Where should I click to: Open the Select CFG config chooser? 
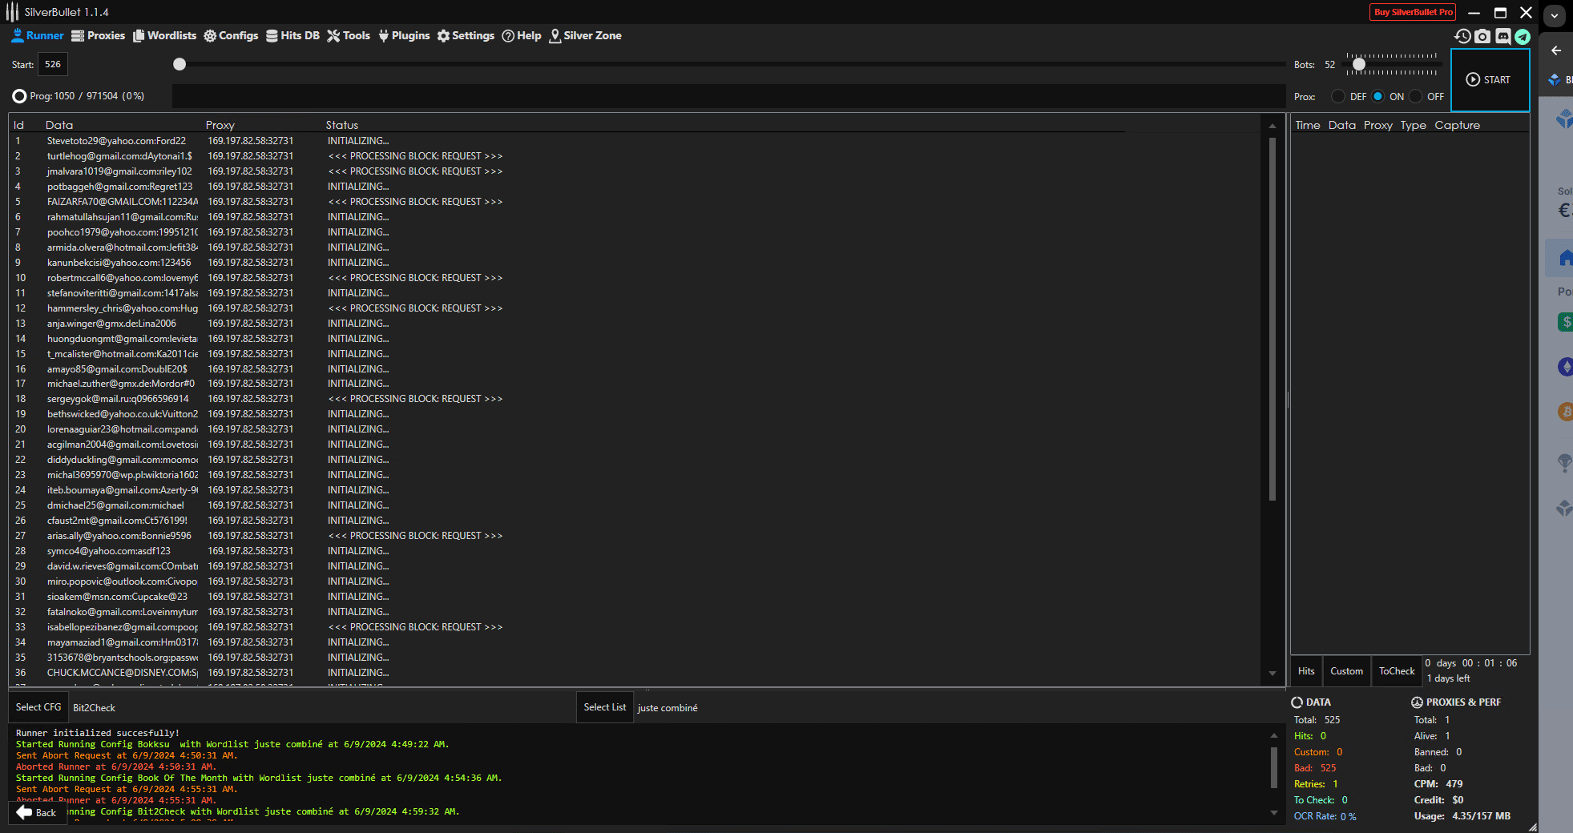coord(38,707)
